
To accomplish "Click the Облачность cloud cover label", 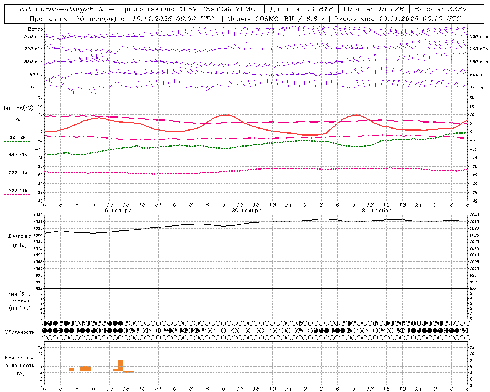I will coord(20,332).
